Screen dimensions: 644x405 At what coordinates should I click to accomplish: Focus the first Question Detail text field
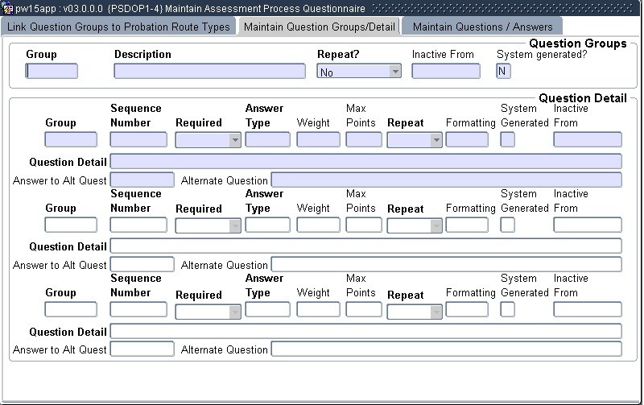tap(365, 161)
